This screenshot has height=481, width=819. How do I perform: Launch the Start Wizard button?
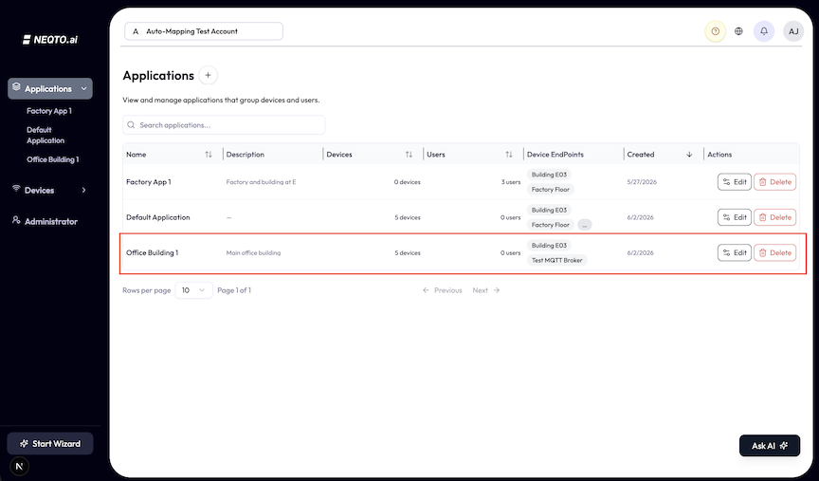point(50,443)
